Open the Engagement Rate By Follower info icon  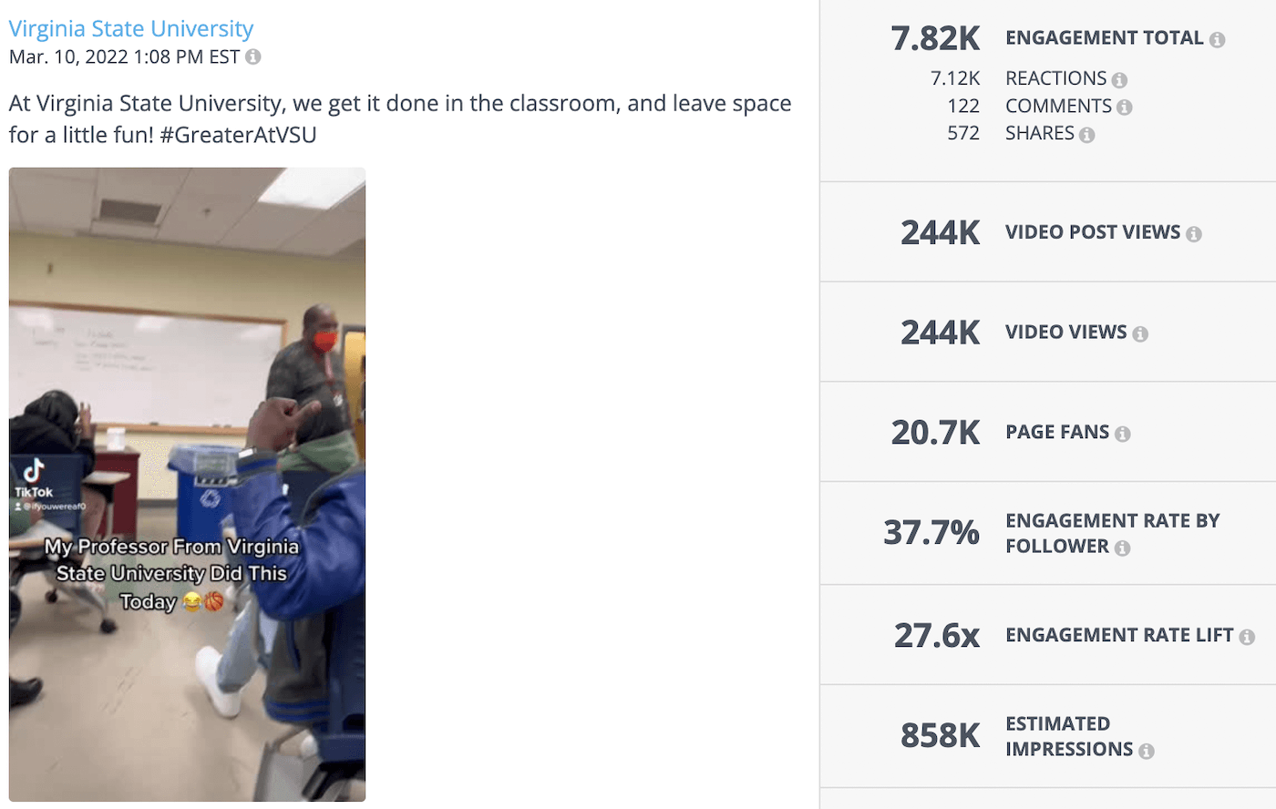1124,548
